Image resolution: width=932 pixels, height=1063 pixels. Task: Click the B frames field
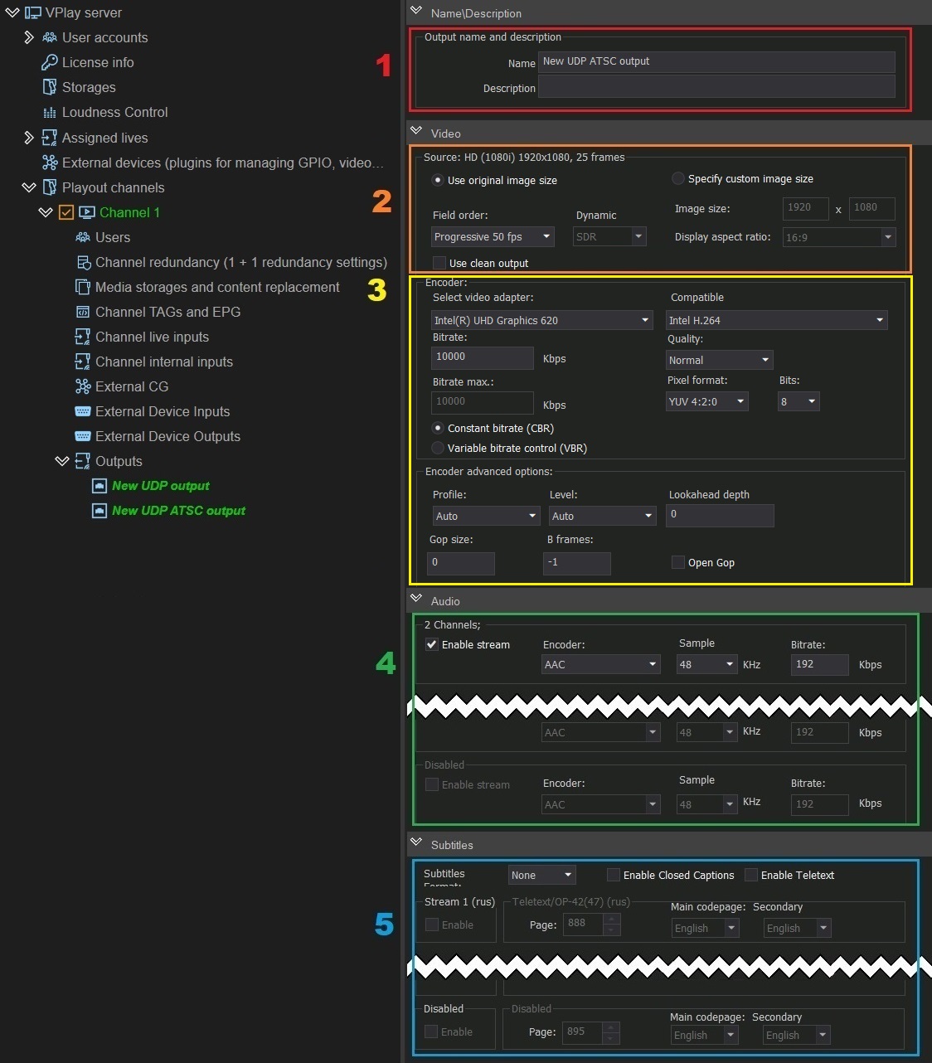pyautogui.click(x=577, y=563)
